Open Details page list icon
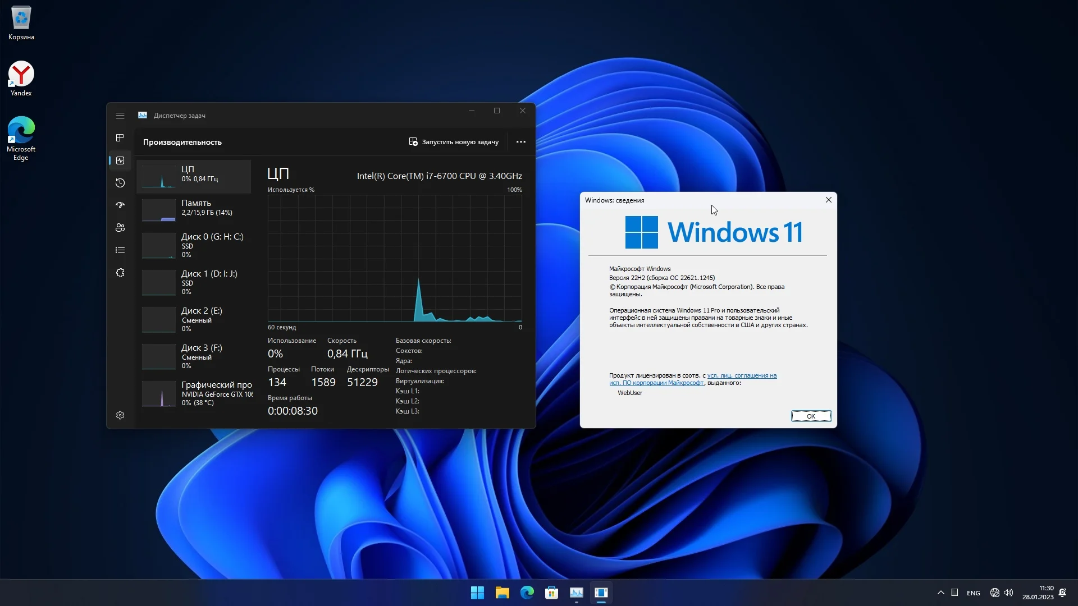 click(120, 250)
